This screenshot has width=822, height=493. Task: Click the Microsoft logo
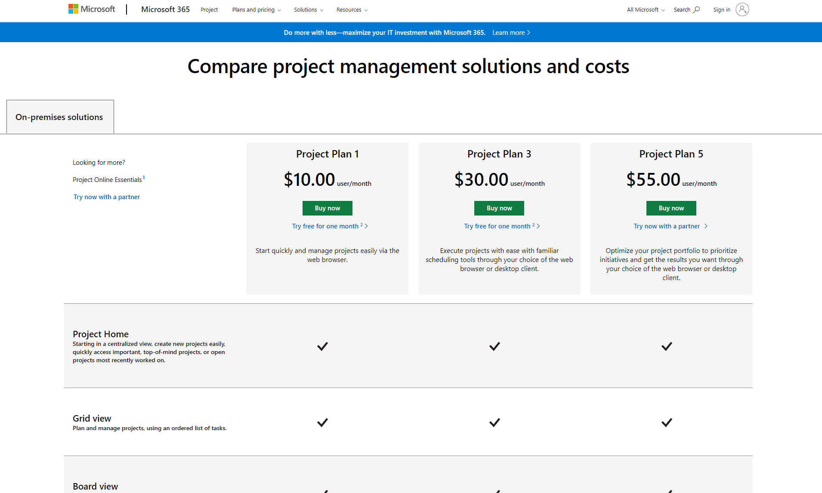pos(92,9)
